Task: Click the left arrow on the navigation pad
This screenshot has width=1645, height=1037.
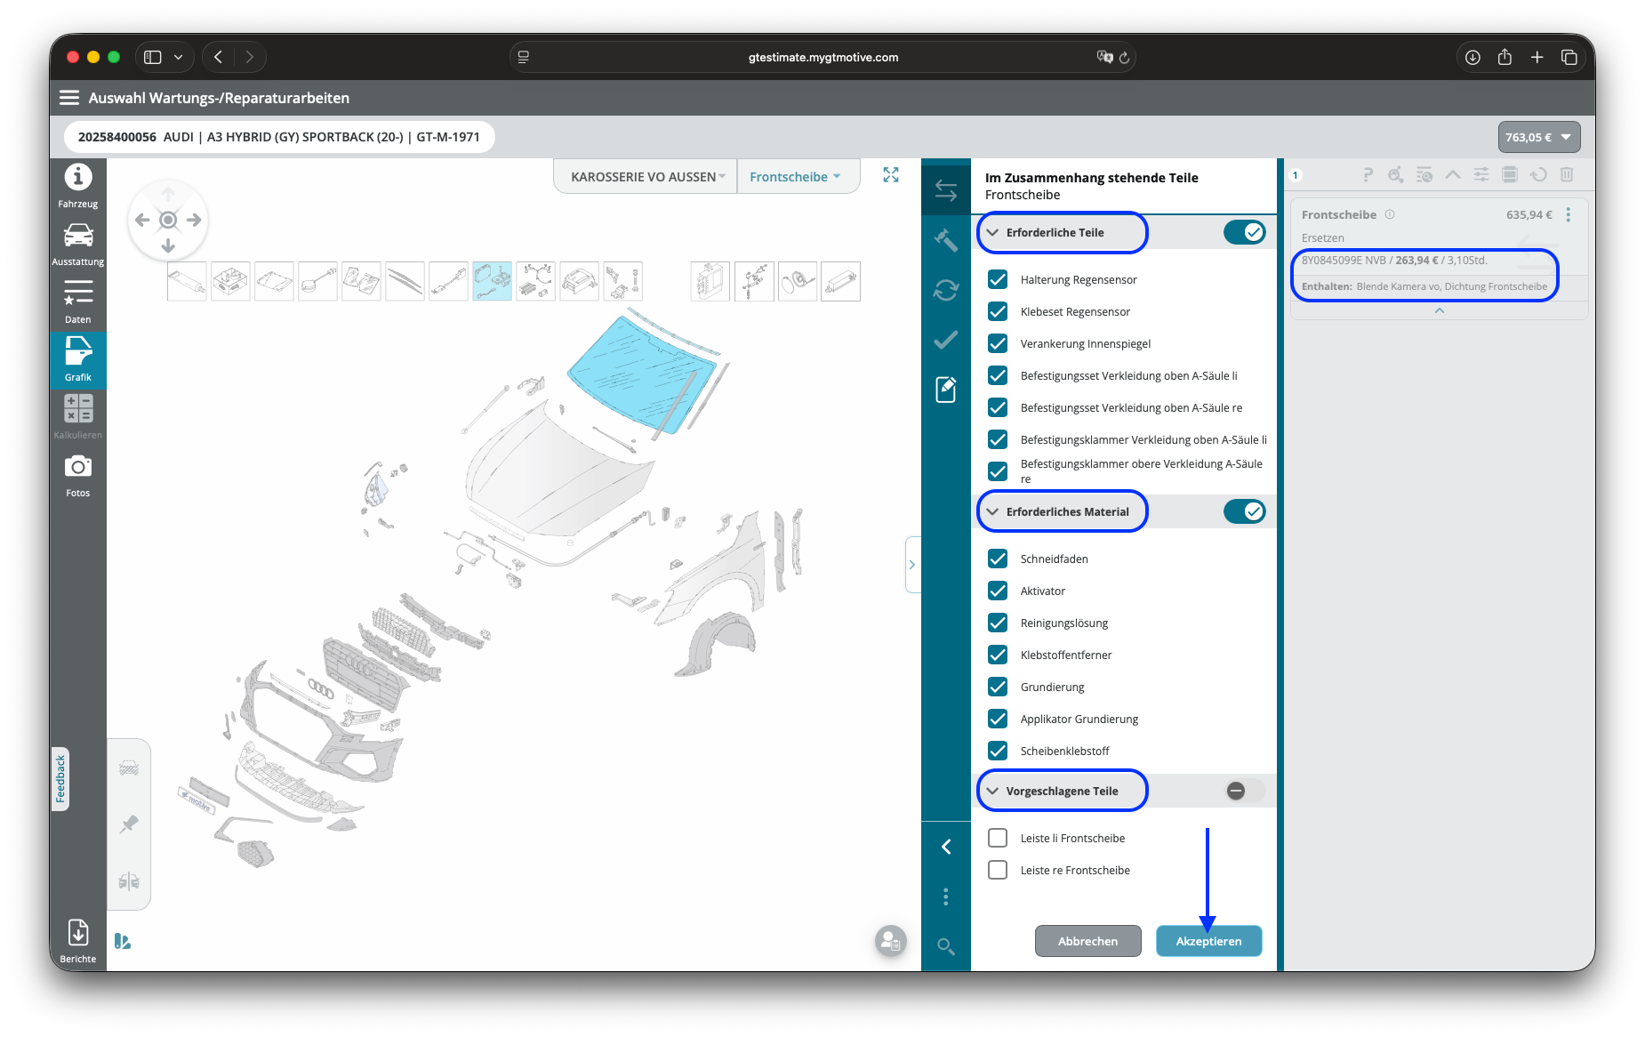Action: pos(142,220)
